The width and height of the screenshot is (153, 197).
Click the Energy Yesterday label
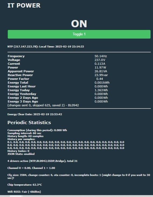click(x=22, y=94)
